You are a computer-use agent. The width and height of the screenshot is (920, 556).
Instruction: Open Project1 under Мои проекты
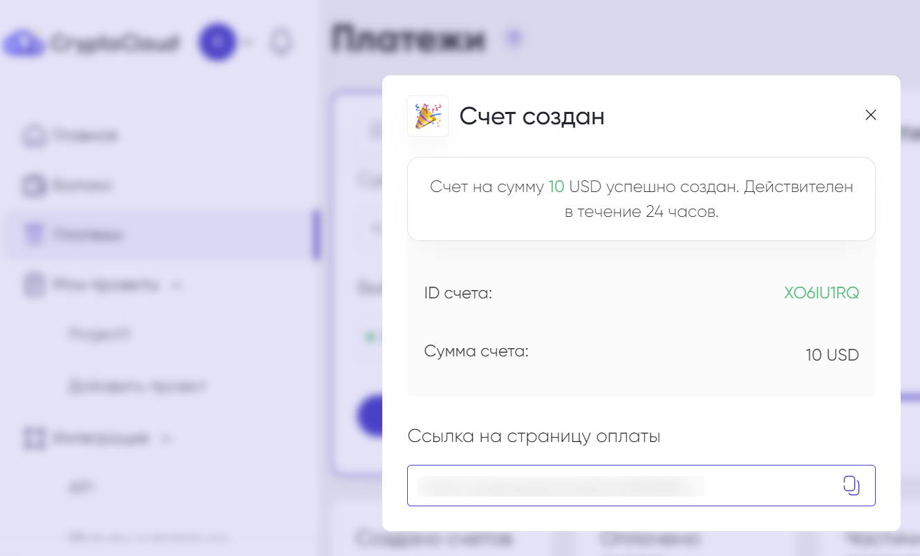pyautogui.click(x=100, y=335)
